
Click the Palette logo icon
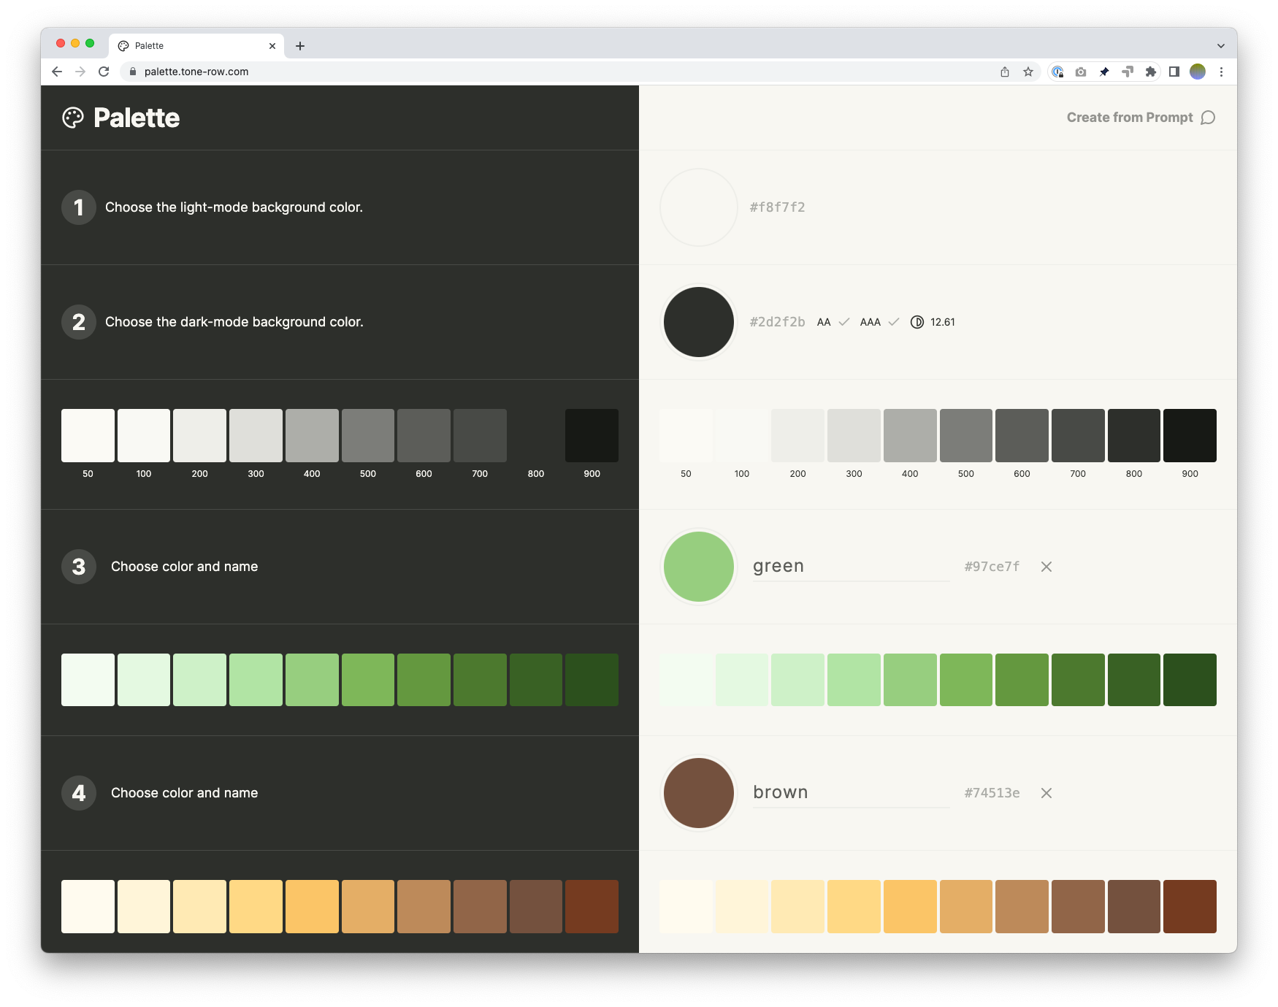click(x=73, y=118)
